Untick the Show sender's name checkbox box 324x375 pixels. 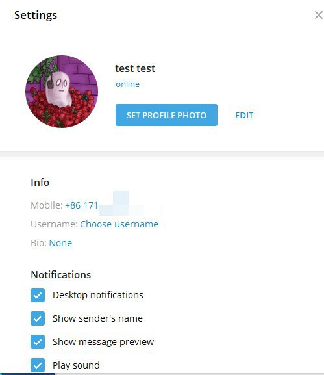pos(38,318)
